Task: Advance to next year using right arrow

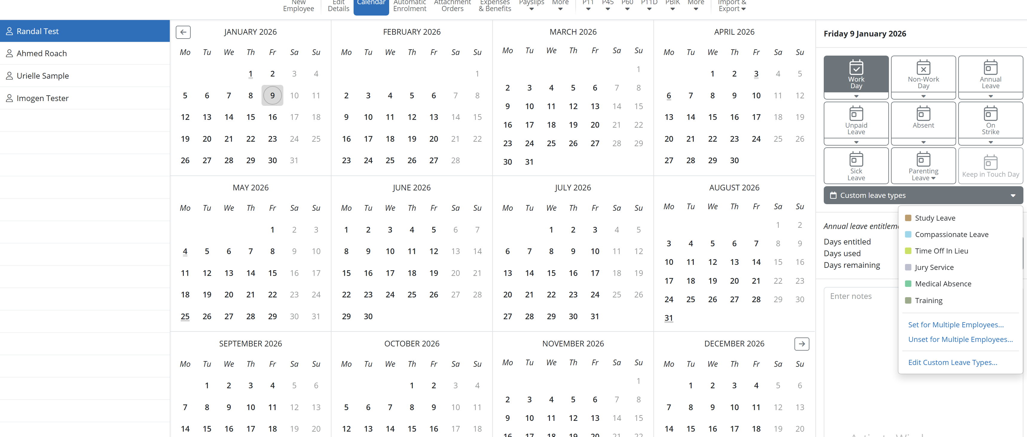Action: [x=801, y=344]
